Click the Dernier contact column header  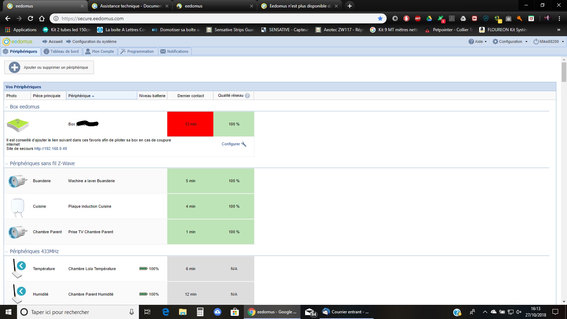[191, 96]
